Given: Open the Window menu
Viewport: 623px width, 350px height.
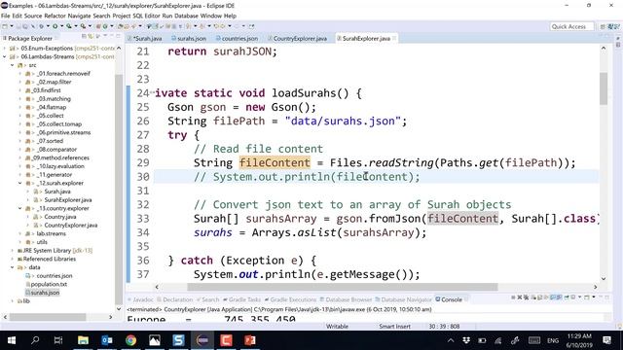Looking at the screenshot, I should pos(211,16).
